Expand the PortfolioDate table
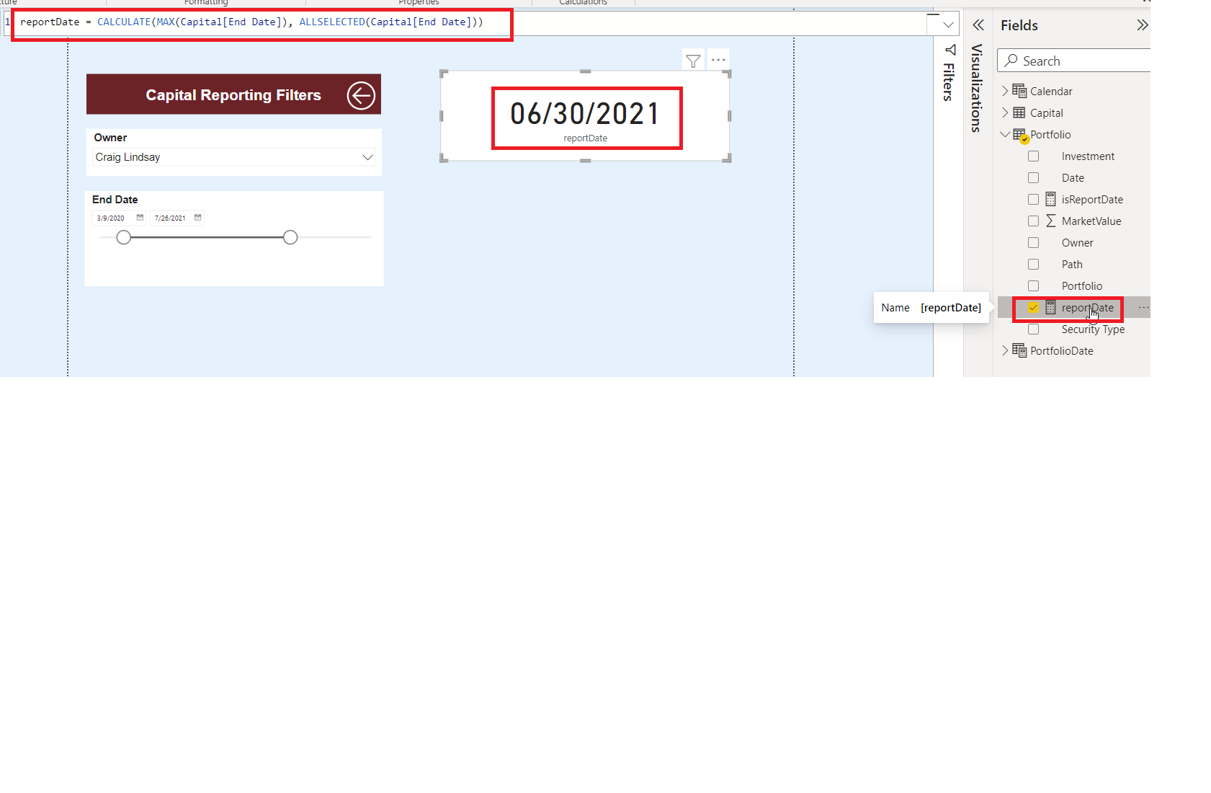Image resolution: width=1211 pixels, height=793 pixels. tap(1005, 350)
